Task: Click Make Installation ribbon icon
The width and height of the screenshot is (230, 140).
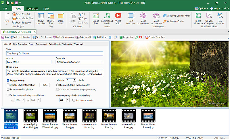Action: [x=156, y=18]
